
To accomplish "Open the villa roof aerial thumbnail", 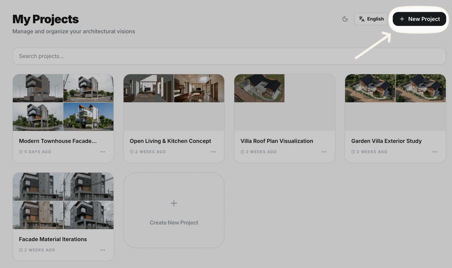I will point(259,88).
